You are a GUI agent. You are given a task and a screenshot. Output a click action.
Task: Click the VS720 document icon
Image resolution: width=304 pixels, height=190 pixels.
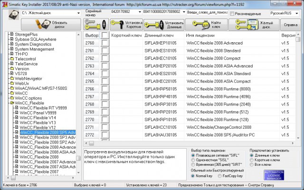point(12,73)
